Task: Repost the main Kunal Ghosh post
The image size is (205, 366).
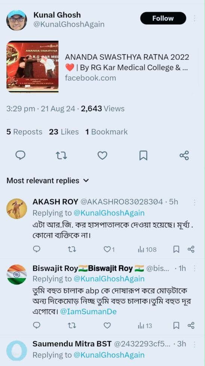Action: (61, 155)
